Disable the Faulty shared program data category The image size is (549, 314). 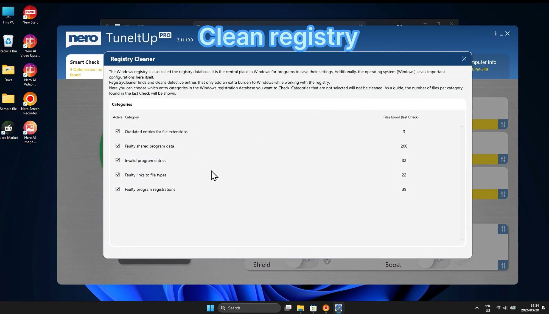118,146
